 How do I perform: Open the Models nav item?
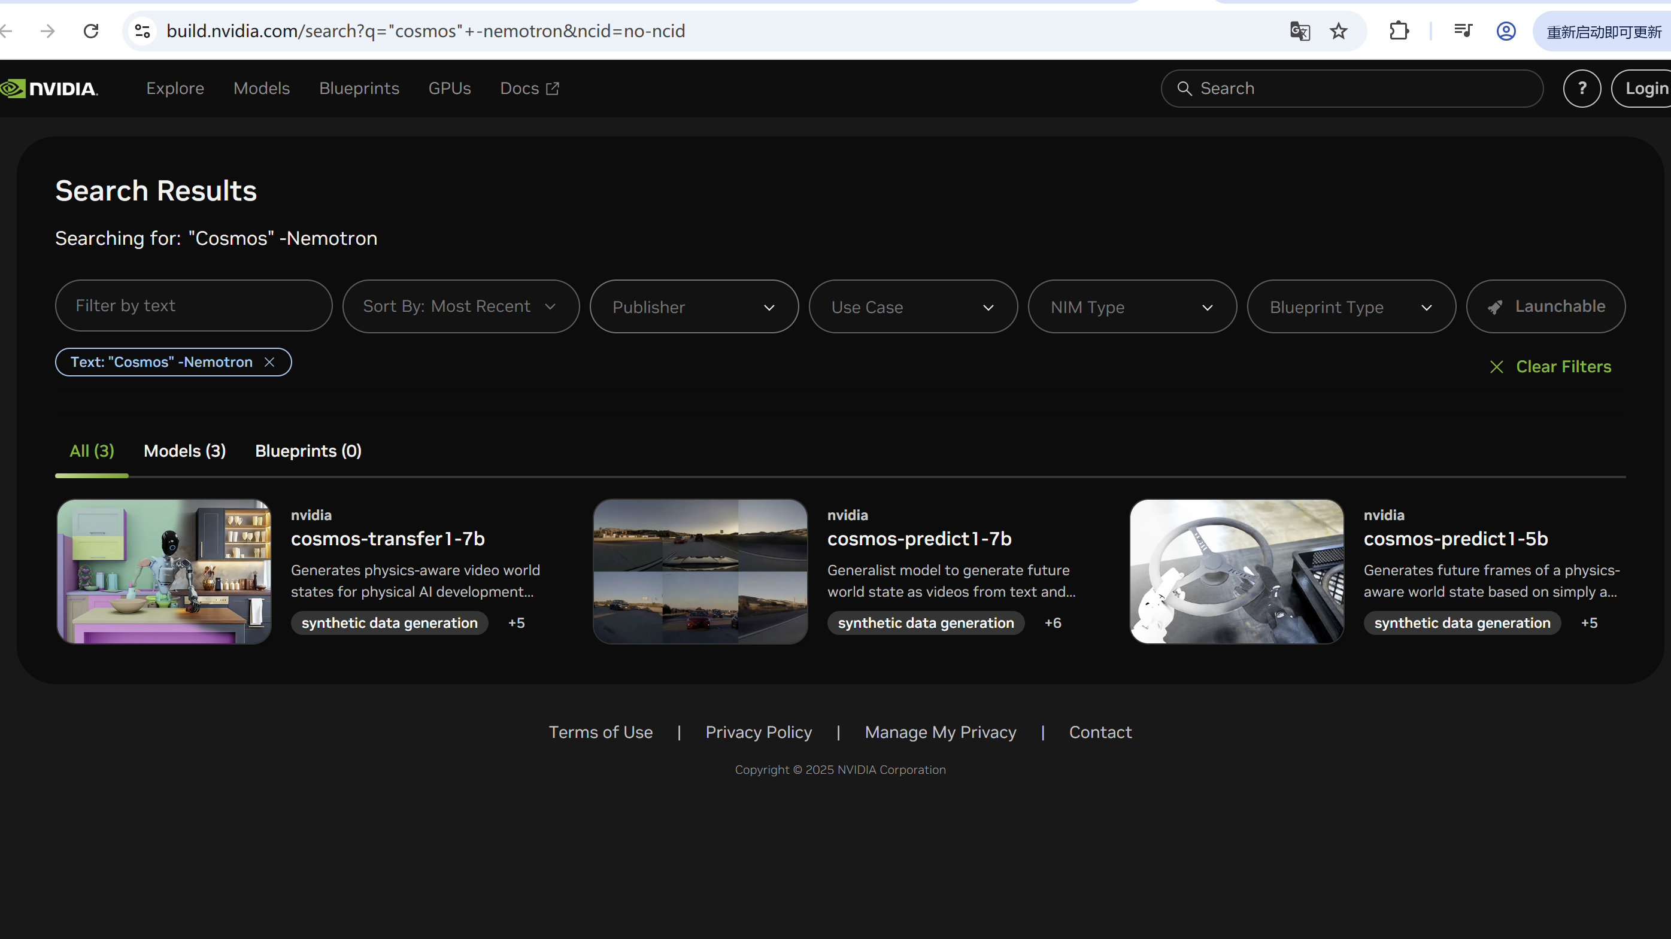tap(262, 88)
